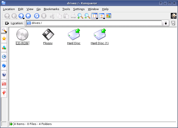Click the Back navigation arrow
Image resolution: width=178 pixels, height=128 pixels.
pyautogui.click(x=14, y=16)
